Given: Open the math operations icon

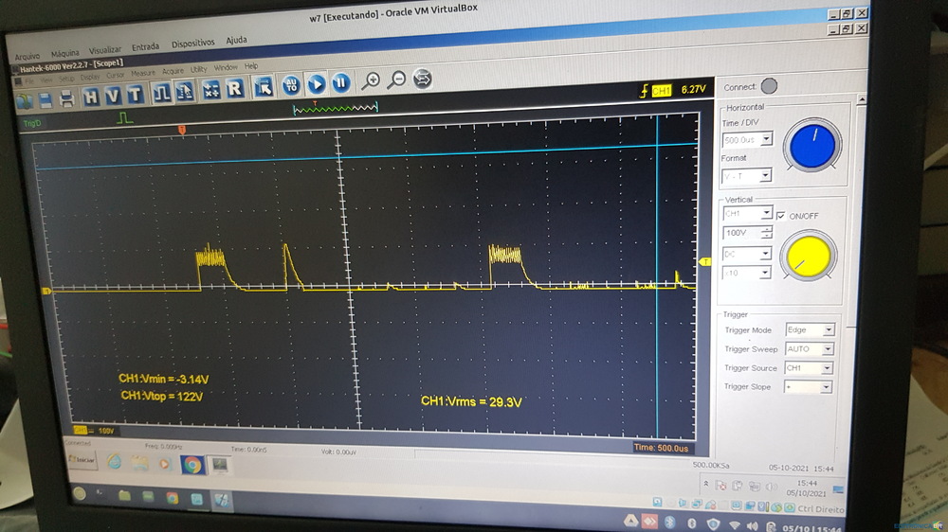Looking at the screenshot, I should (x=210, y=90).
